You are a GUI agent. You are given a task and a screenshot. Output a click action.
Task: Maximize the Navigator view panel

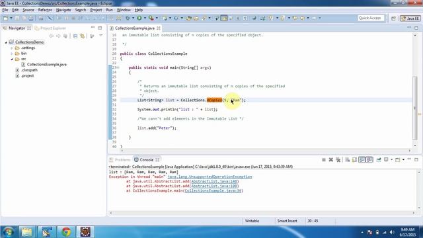(100, 28)
